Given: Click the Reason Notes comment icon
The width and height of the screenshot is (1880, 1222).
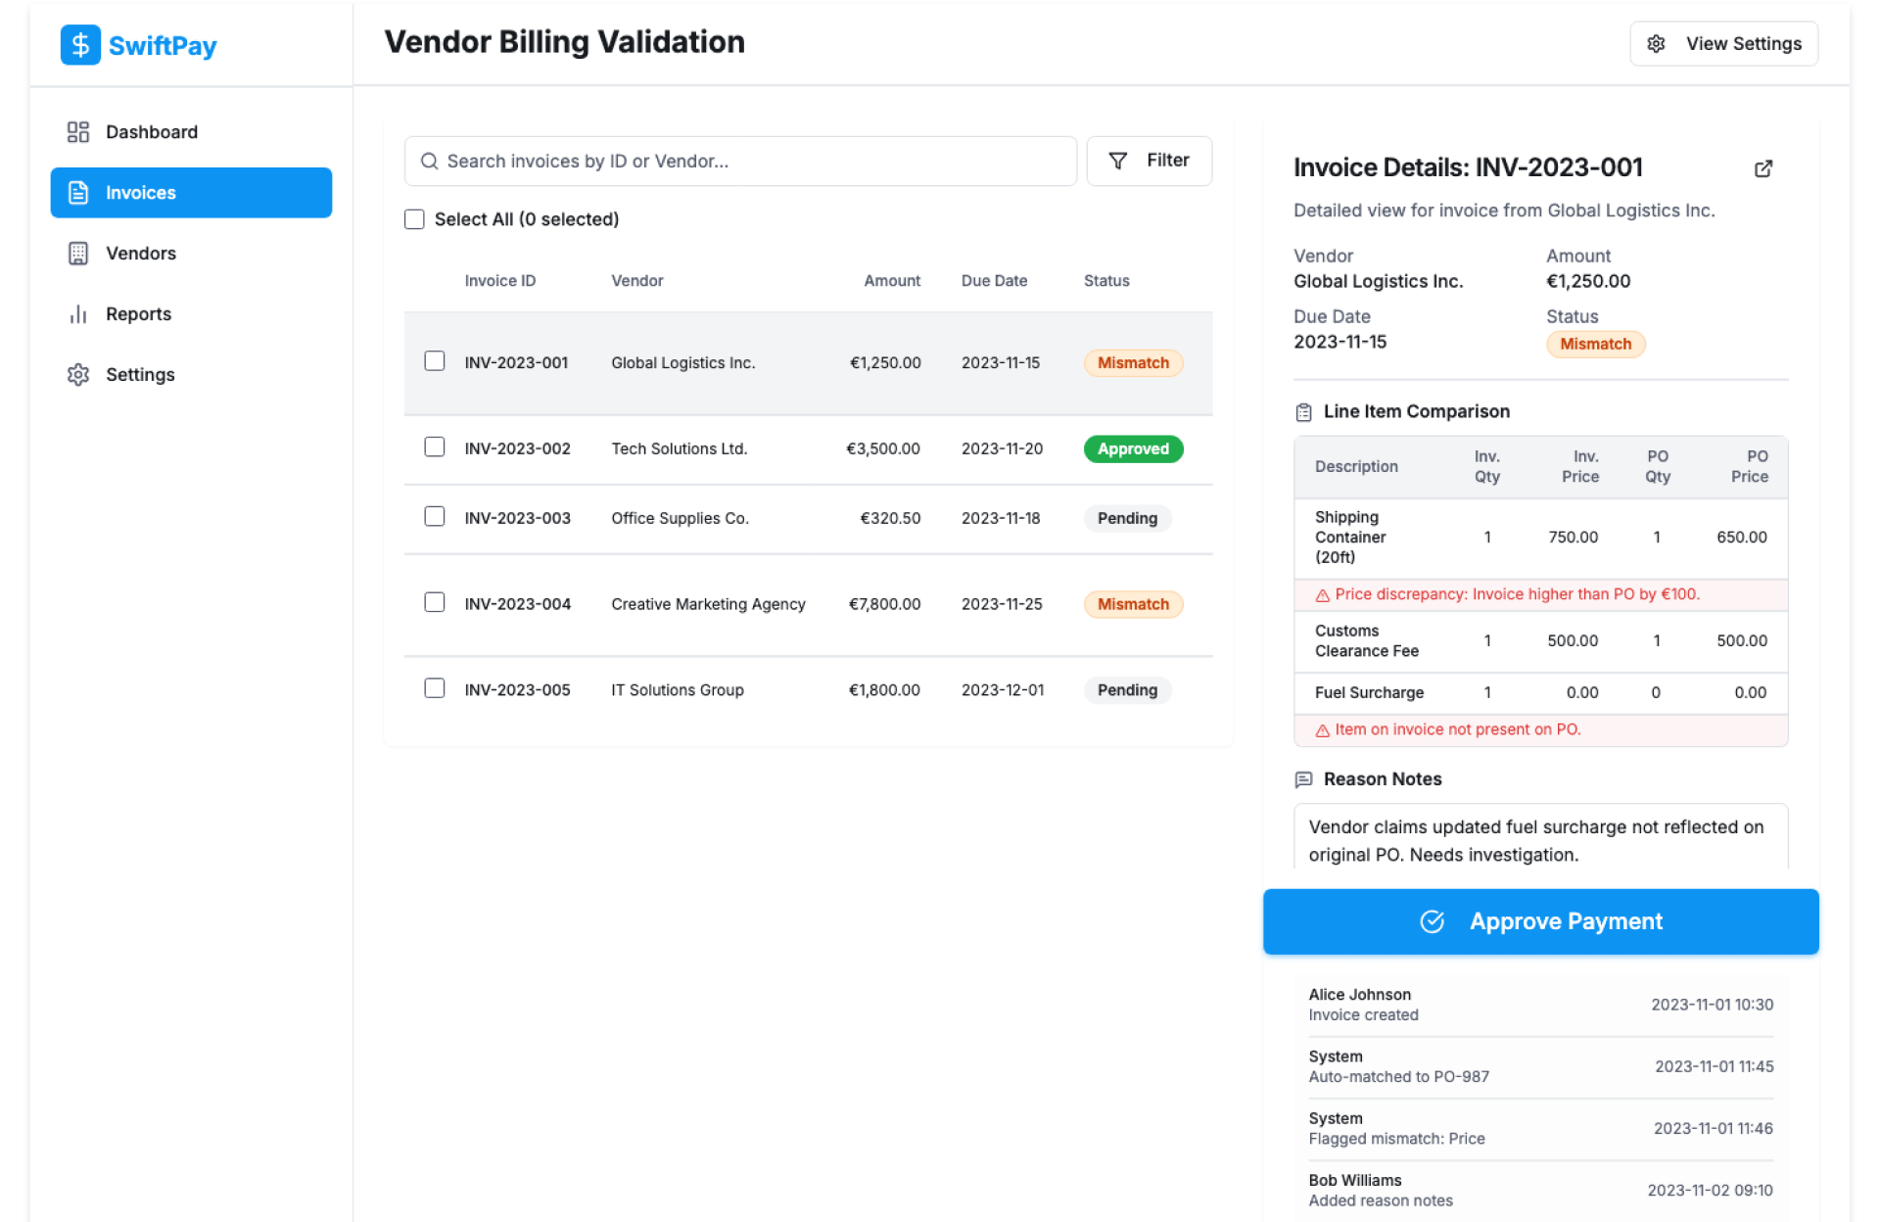Looking at the screenshot, I should (1303, 779).
